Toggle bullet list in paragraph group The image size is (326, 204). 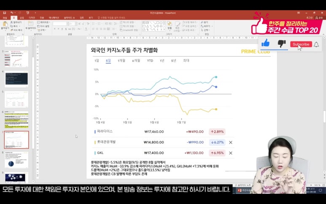[x=94, y=24]
